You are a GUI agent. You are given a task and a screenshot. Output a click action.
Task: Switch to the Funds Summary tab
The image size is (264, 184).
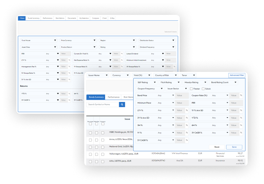34,18
